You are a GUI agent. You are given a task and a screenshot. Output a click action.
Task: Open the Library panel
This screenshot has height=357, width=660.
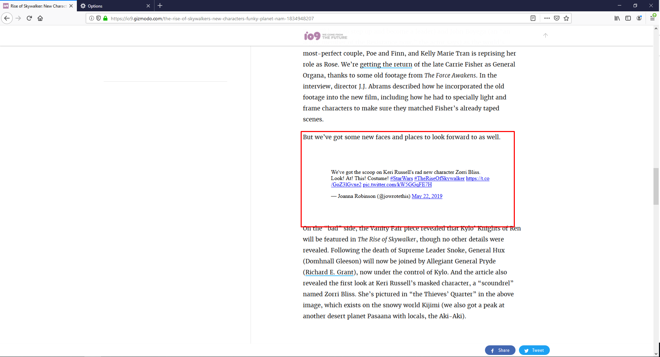[617, 18]
